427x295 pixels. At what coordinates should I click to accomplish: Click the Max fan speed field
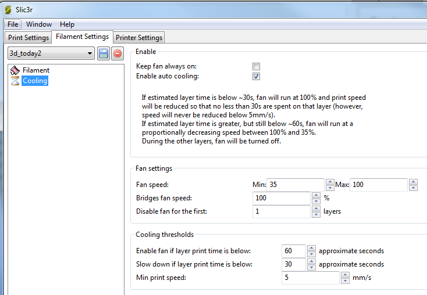point(379,185)
